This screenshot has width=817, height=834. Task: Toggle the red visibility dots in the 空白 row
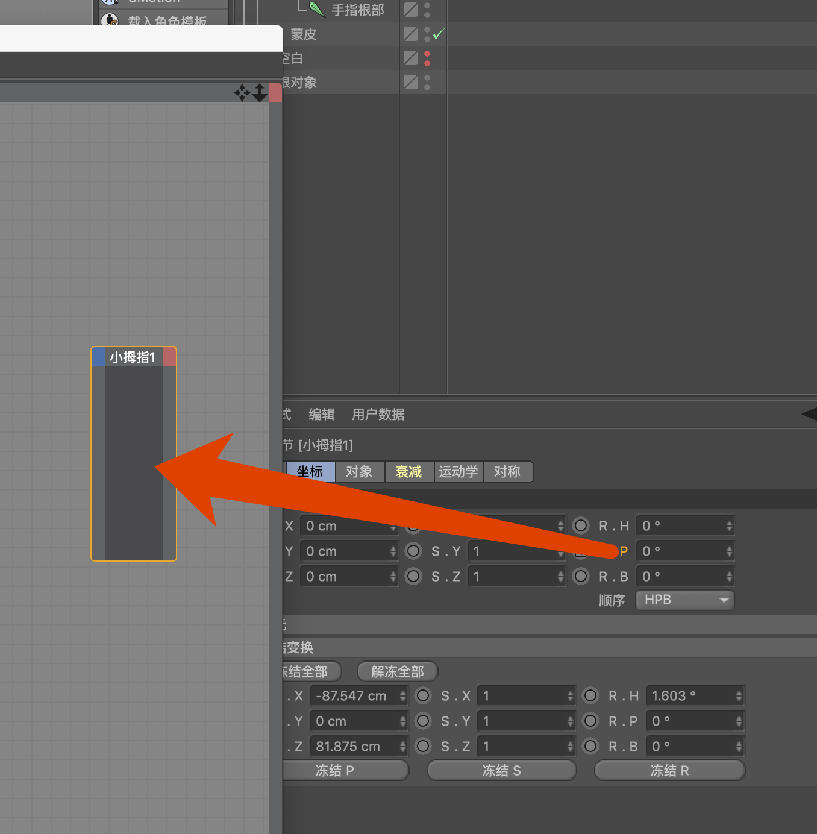pyautogui.click(x=427, y=58)
